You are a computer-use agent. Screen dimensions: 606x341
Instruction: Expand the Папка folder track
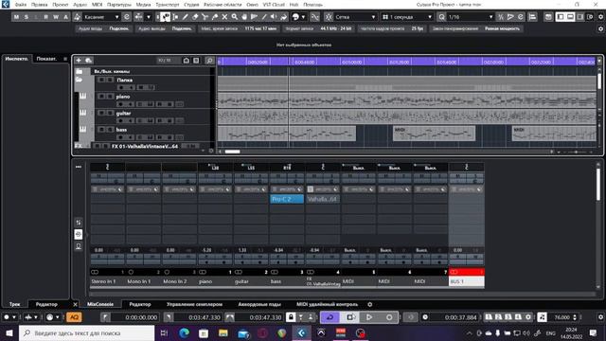click(80, 80)
